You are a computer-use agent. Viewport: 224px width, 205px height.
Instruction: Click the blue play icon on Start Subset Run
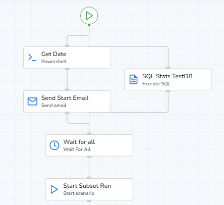coord(54,189)
